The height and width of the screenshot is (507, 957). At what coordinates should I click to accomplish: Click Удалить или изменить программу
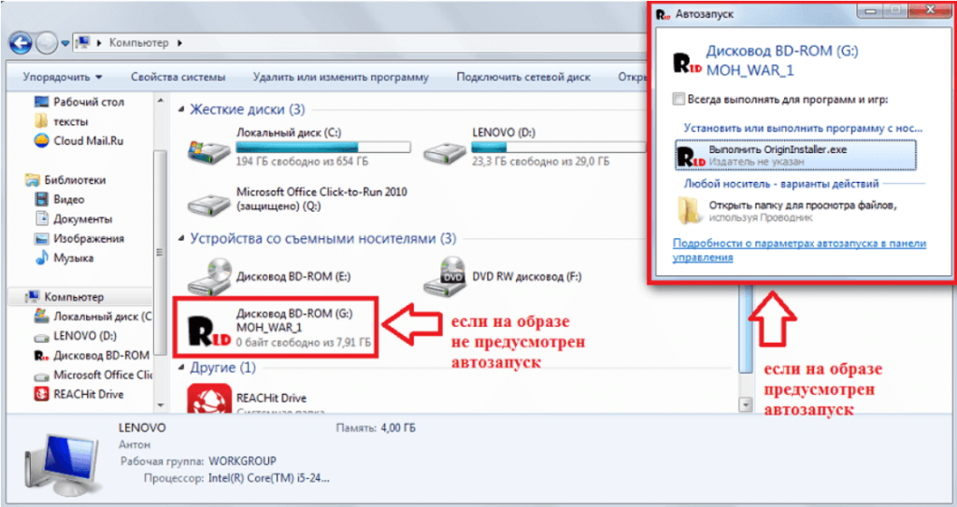tap(340, 77)
